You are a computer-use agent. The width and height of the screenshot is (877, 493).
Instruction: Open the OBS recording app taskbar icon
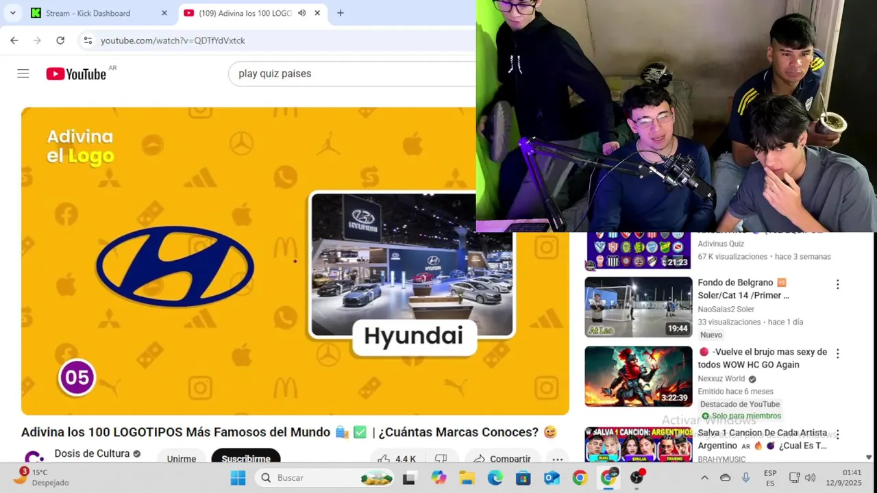point(637,478)
